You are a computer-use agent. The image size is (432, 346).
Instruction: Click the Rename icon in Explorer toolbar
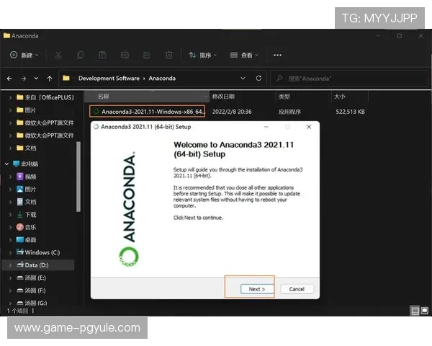pyautogui.click(x=125, y=56)
